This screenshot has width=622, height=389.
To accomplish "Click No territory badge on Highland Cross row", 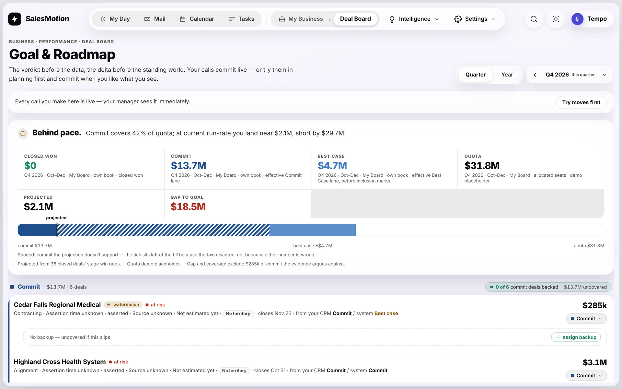I will 234,371.
